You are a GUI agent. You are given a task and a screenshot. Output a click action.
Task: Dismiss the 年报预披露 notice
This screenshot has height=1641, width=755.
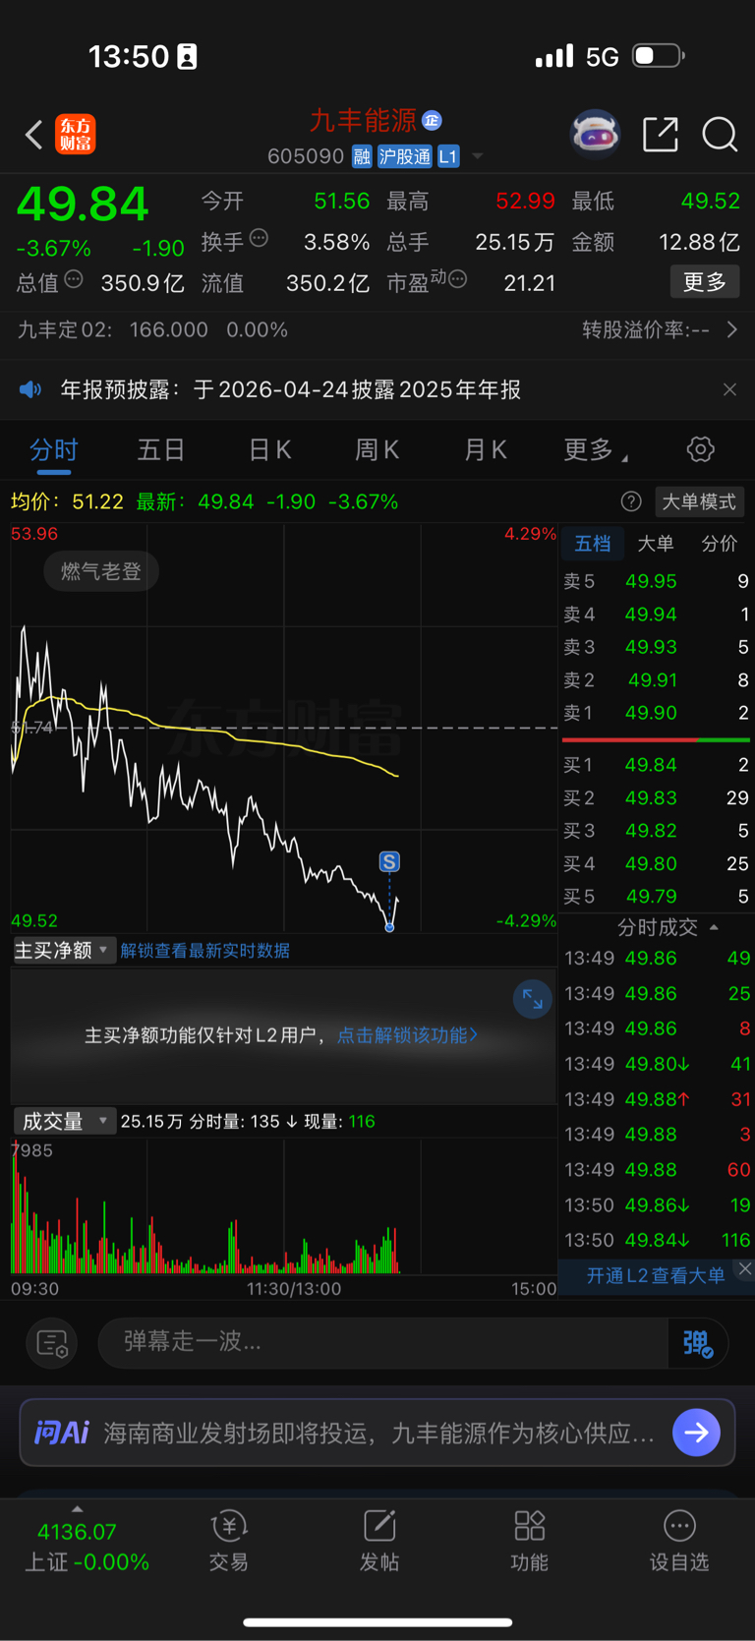coord(729,389)
